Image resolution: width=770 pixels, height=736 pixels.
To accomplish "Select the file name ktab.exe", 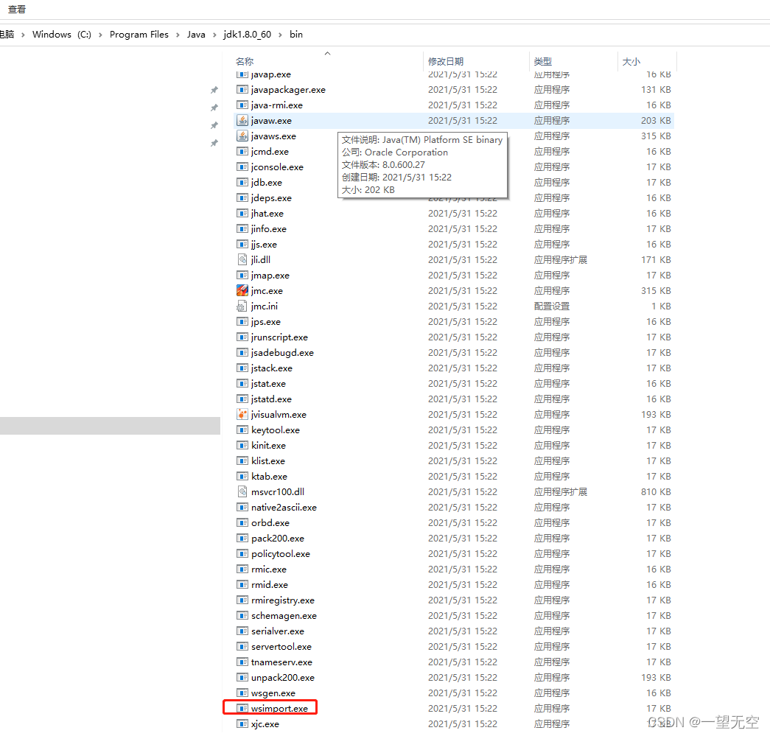I will click(x=269, y=476).
